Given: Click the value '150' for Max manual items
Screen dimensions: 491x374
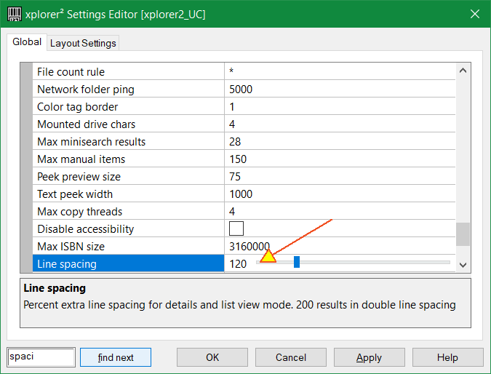Looking at the screenshot, I should tap(238, 159).
